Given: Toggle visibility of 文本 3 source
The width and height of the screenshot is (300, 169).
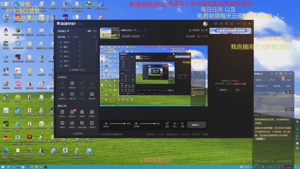Looking at the screenshot, I should pos(80,56).
